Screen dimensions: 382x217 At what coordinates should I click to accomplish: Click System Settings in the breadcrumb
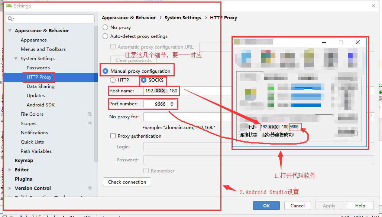(x=183, y=18)
